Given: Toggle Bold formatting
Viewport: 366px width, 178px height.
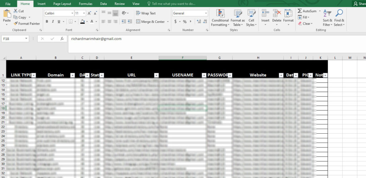Looking at the screenshot, I should coord(47,21).
